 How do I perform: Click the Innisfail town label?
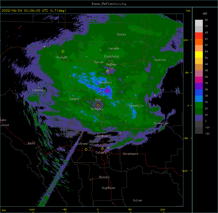pos(105,82)
